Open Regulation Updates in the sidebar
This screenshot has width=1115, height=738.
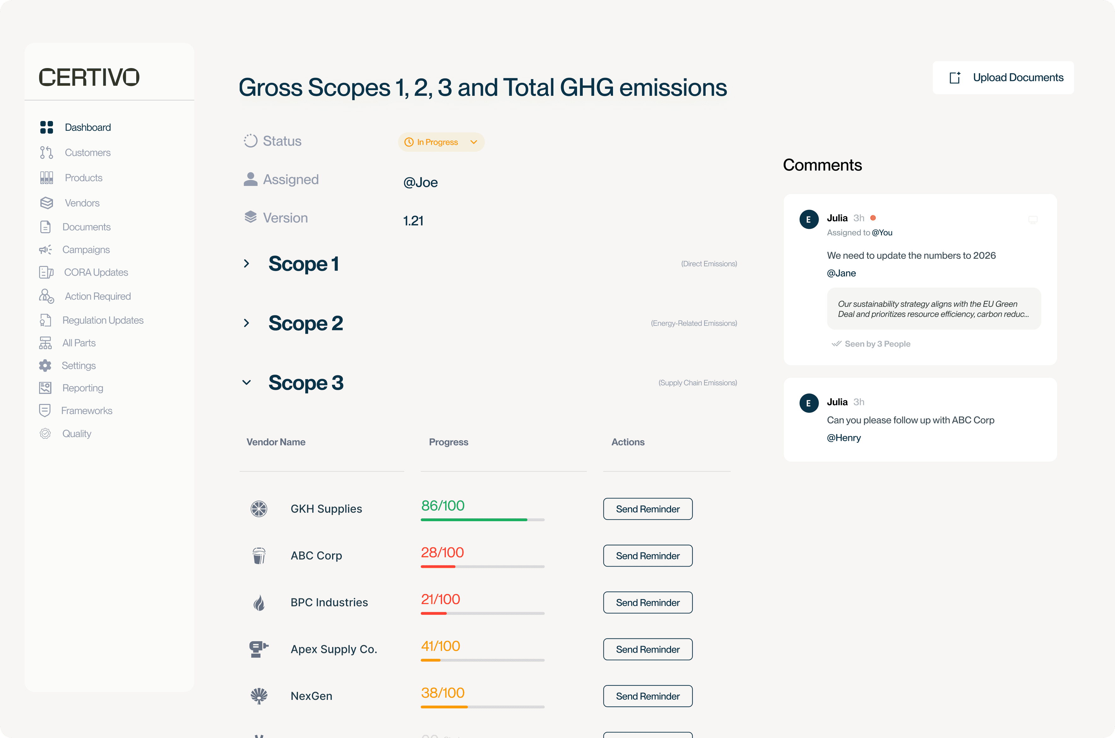pos(103,320)
